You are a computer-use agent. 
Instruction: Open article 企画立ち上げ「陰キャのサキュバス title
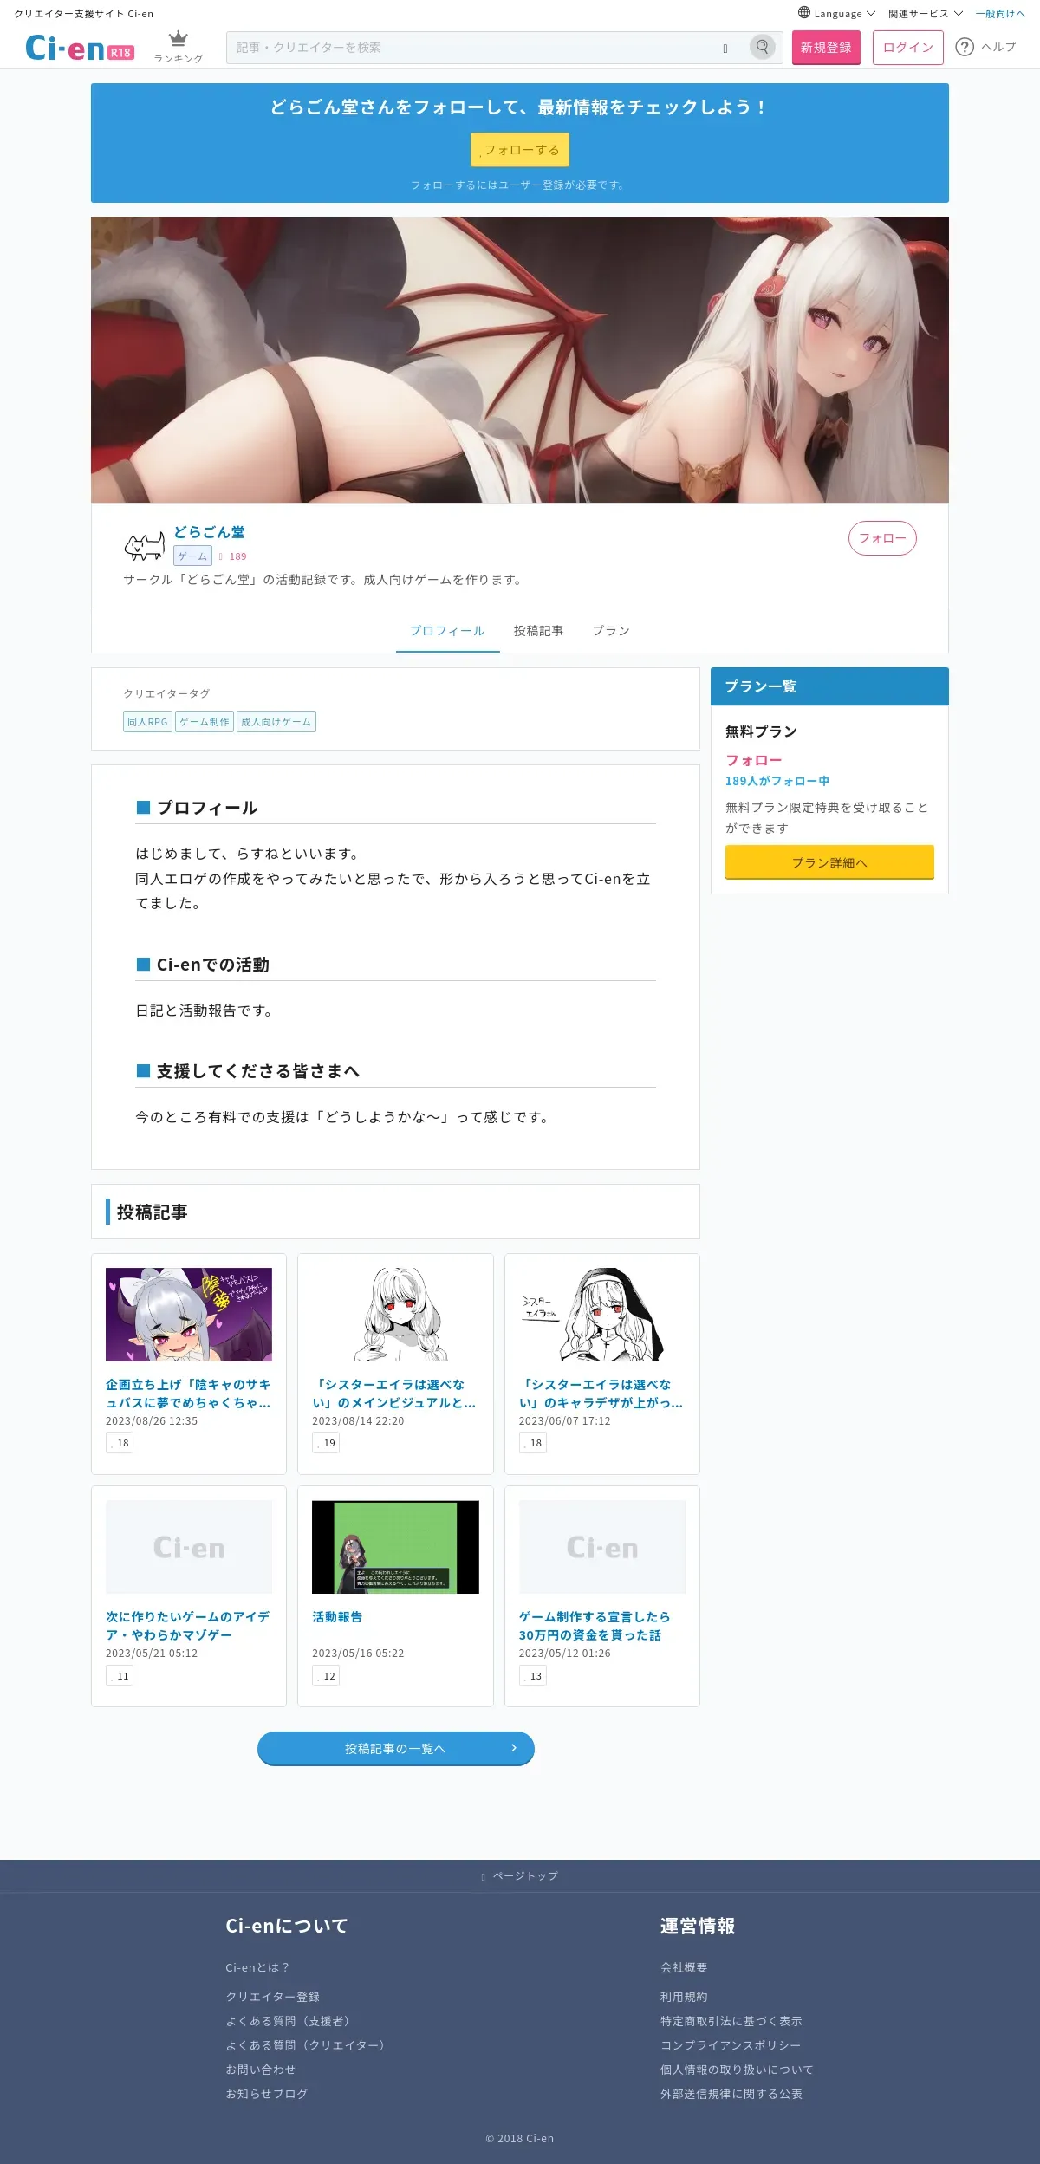coord(188,1394)
